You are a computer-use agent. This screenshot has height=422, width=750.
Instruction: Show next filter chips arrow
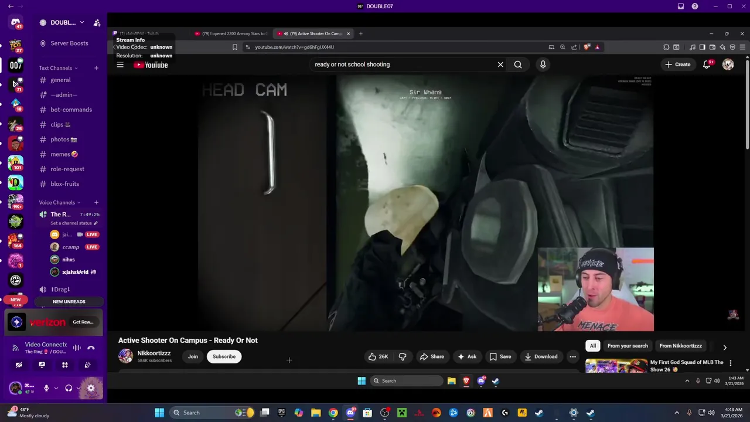[725, 347]
